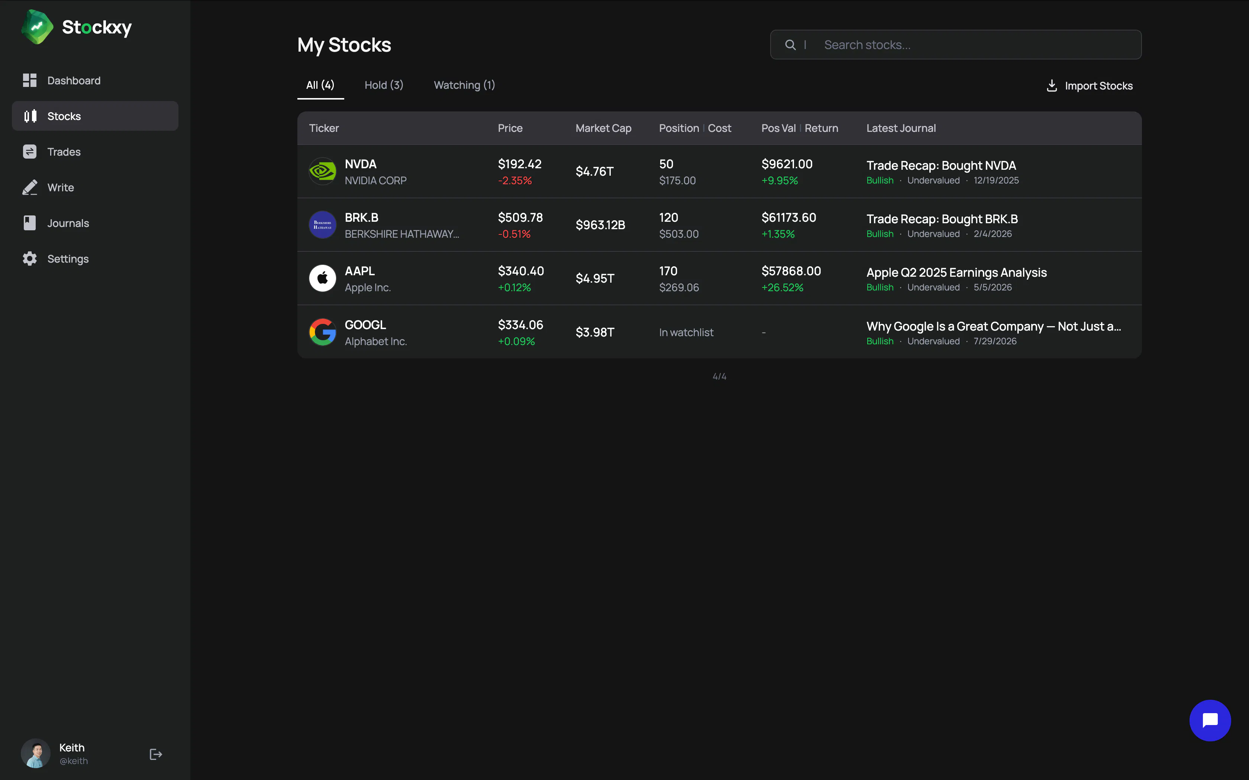Screen dimensions: 1249x780
Task: Click the NVIDIA CORP company name
Action: click(375, 181)
